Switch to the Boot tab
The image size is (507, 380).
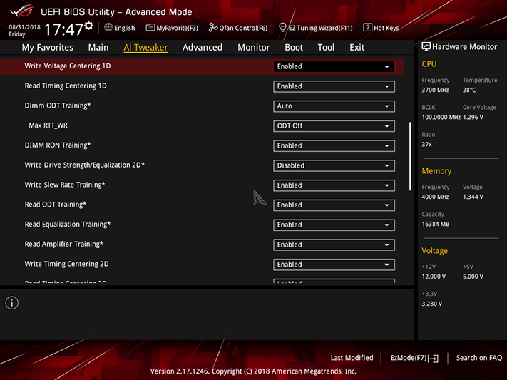tap(294, 48)
